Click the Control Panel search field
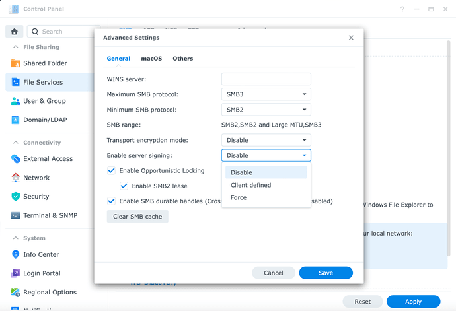This screenshot has width=456, height=311. (x=64, y=32)
